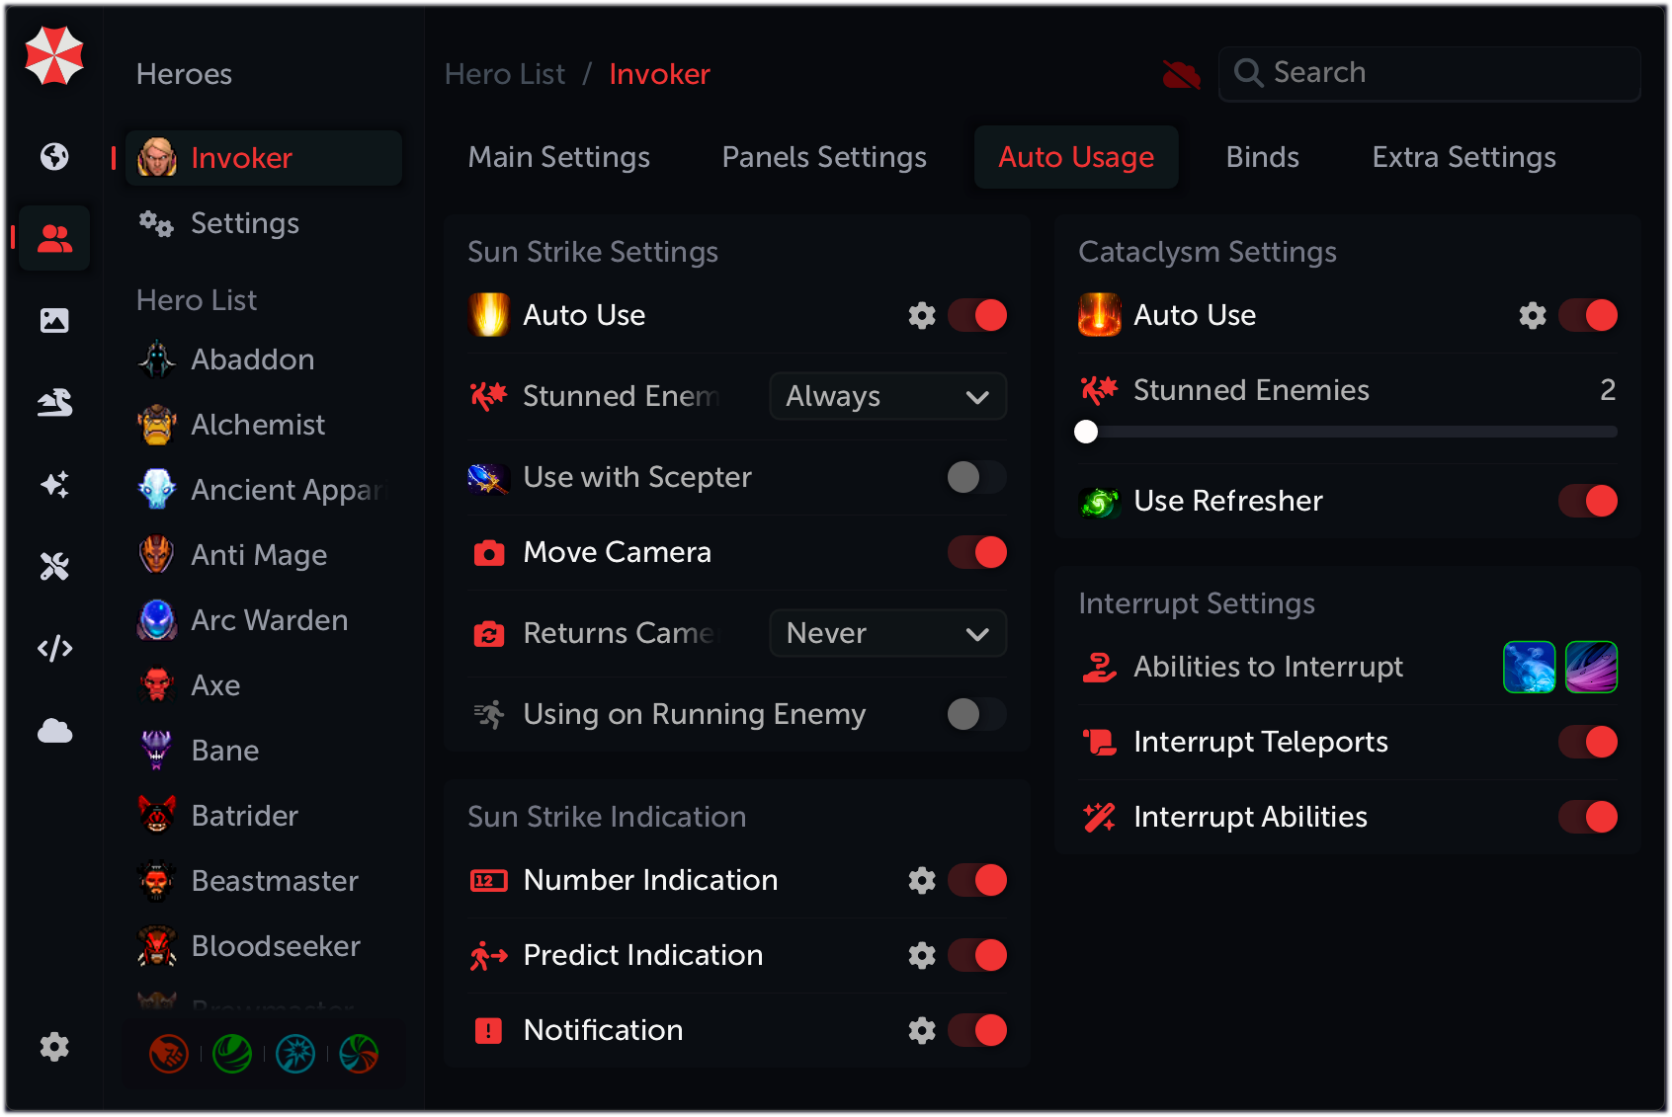The height and width of the screenshot is (1117, 1672).
Task: Enable the Use with Scepter toggle
Action: 976,477
